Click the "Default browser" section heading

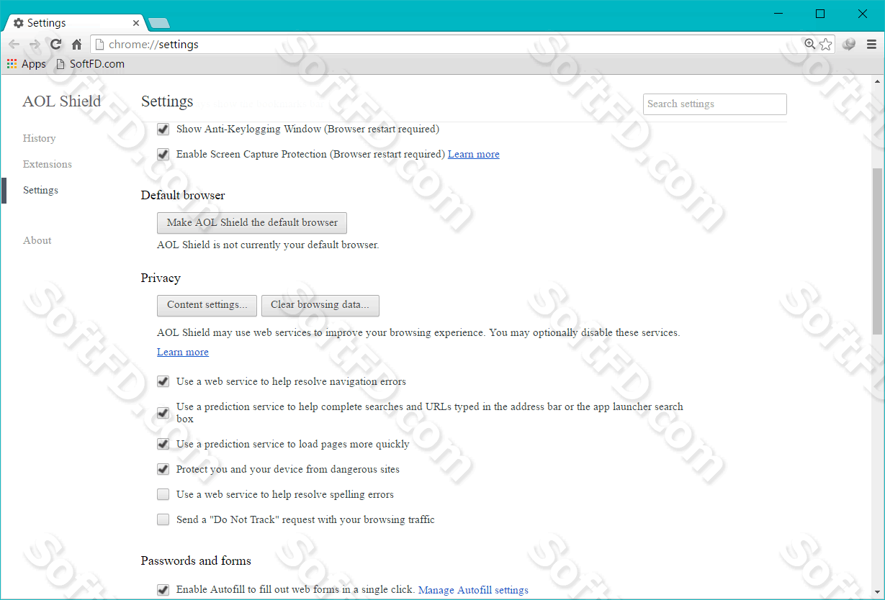click(x=183, y=196)
